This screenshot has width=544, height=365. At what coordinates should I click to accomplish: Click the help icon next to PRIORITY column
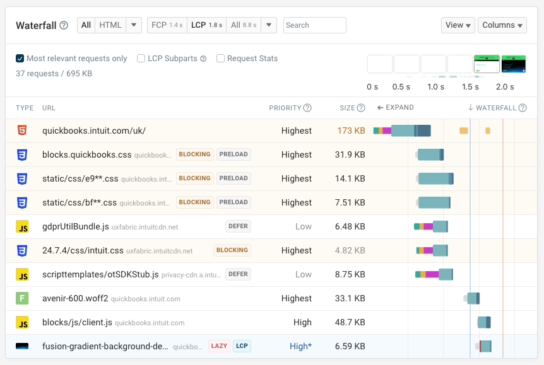(x=307, y=108)
